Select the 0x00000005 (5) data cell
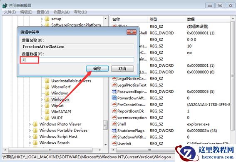 tap(201, 92)
